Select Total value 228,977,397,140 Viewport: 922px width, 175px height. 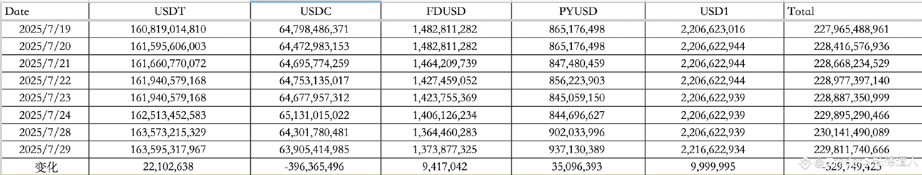[851, 81]
